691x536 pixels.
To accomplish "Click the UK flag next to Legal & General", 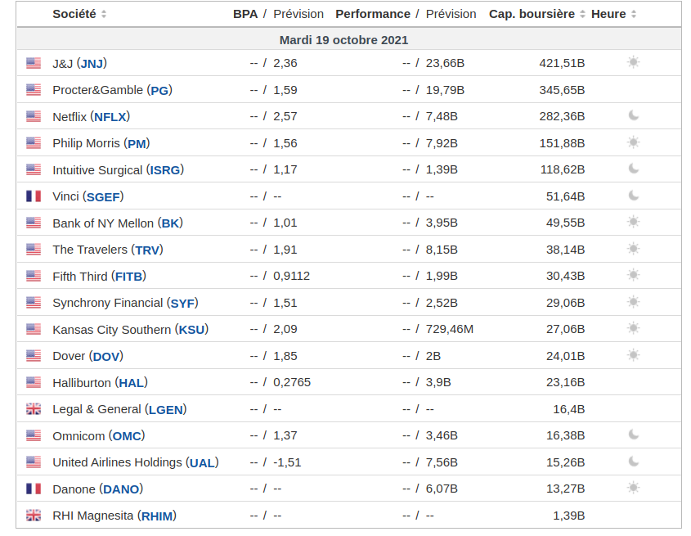I will coord(34,409).
